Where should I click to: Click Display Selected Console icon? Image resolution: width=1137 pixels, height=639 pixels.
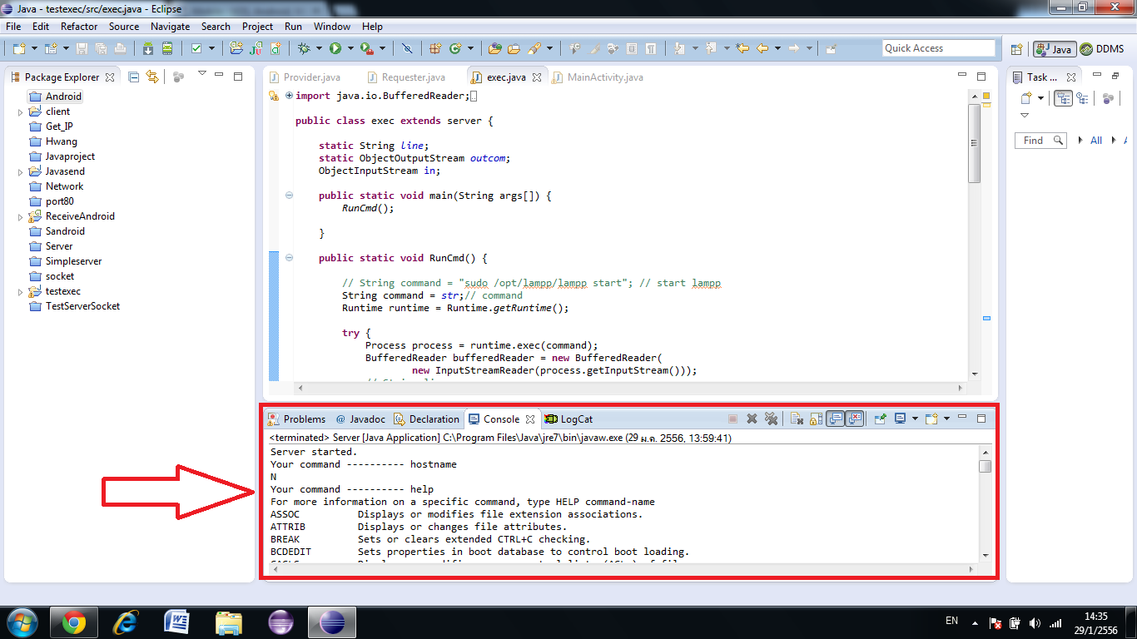[x=900, y=419]
